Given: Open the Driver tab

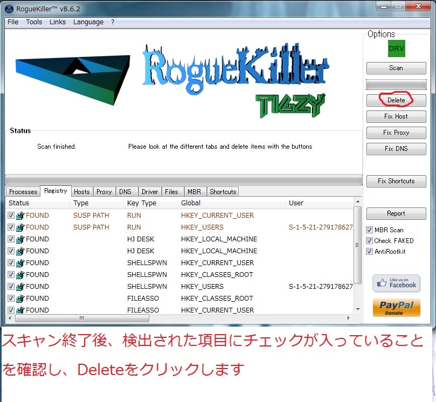Looking at the screenshot, I should point(150,192).
